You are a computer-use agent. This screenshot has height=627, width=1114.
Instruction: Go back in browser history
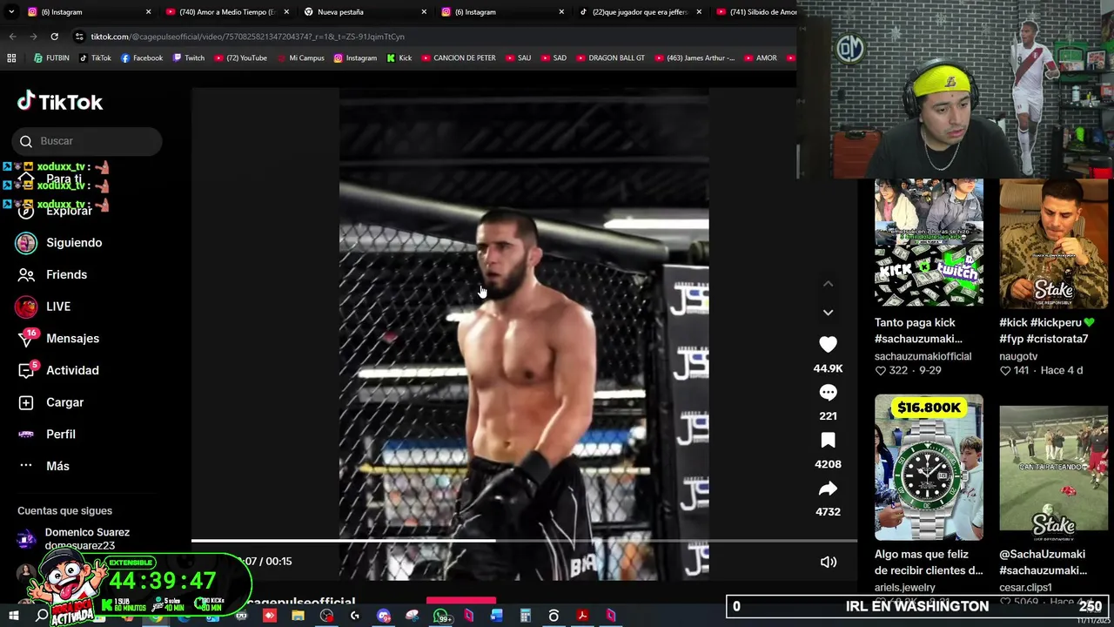12,37
